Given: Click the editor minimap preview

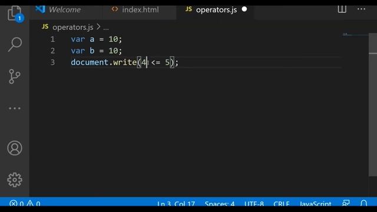Looking at the screenshot, I should click(355, 35).
